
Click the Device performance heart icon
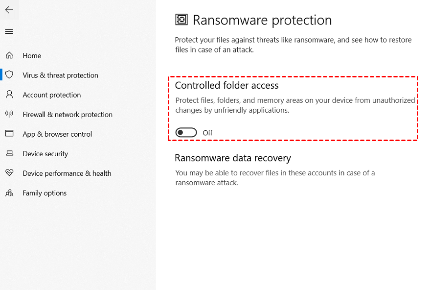pos(9,173)
